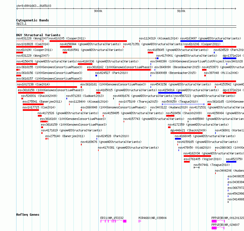Viewport: 244px width, 231px height.
Task: Open the nsv1018828 (Coe2014) variant label
Action: (x=33, y=44)
